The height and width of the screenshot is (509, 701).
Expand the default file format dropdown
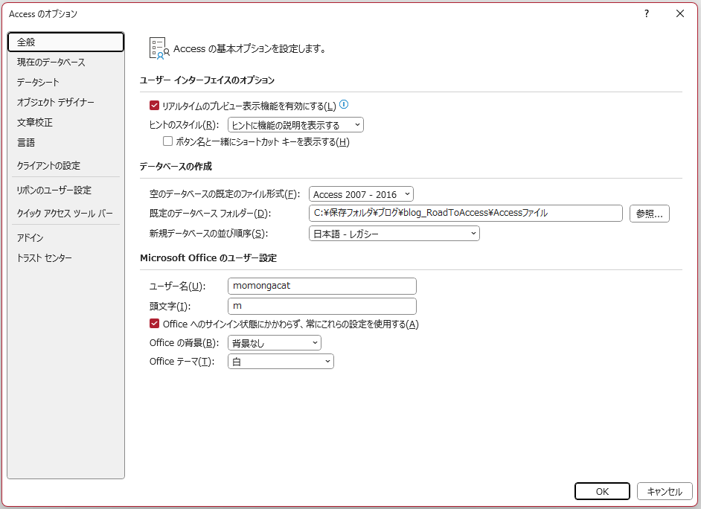tap(361, 194)
